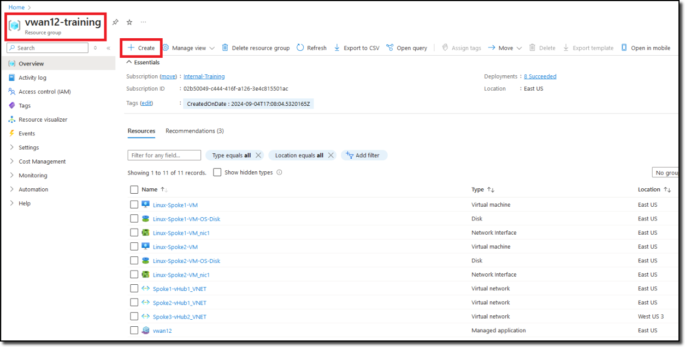This screenshot has height=347, width=685.
Task: Export resources to CSV
Action: (x=356, y=48)
